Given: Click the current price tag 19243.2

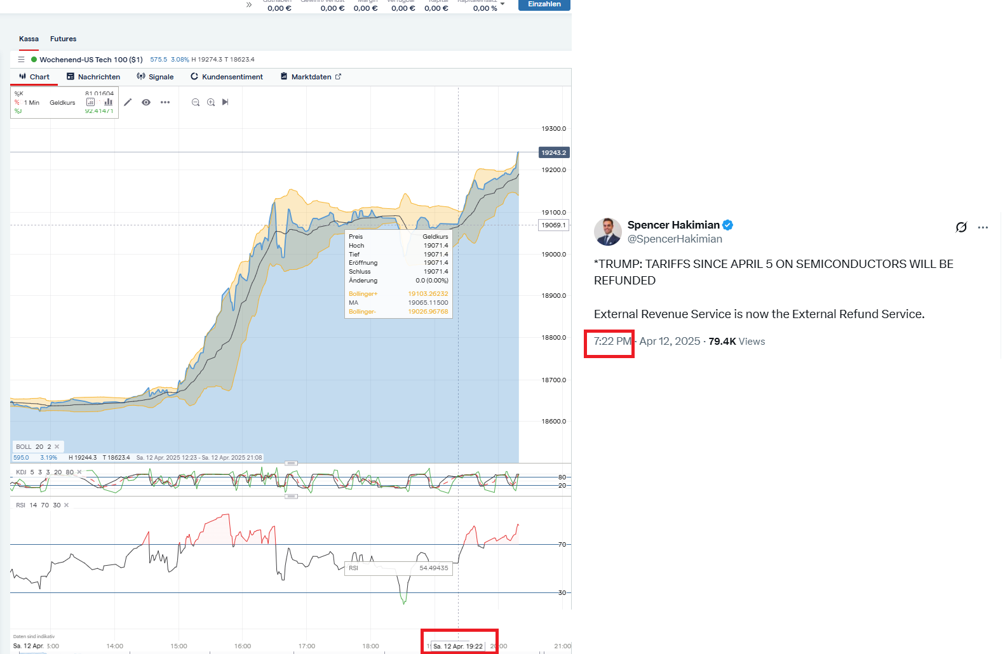Looking at the screenshot, I should (553, 152).
